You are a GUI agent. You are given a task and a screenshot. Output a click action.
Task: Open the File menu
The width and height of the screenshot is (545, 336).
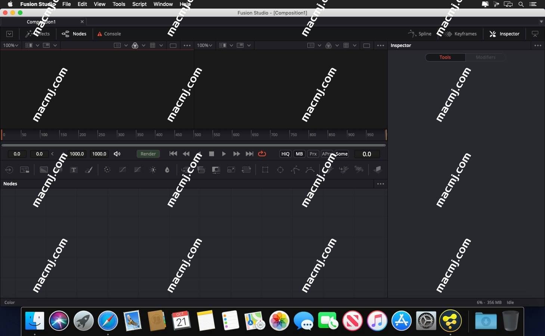pos(66,4)
